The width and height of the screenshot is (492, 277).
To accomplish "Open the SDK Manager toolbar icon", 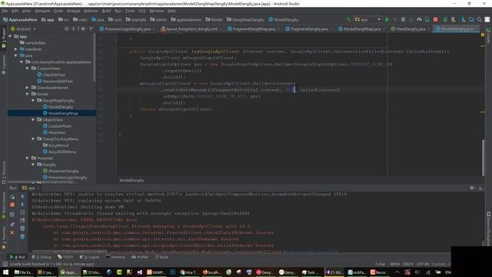I will pyautogui.click(x=463, y=19).
